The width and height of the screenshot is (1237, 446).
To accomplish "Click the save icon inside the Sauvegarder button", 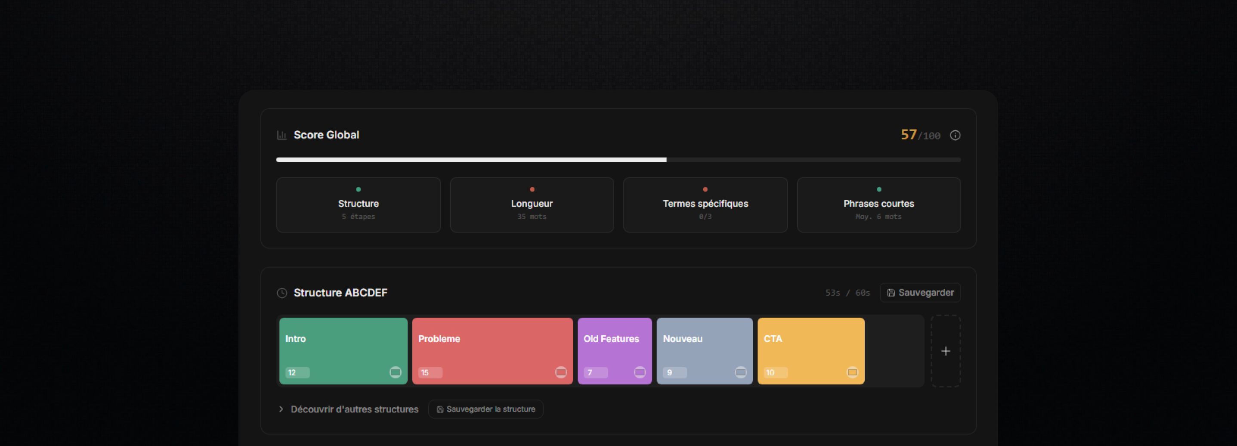I will (x=891, y=292).
